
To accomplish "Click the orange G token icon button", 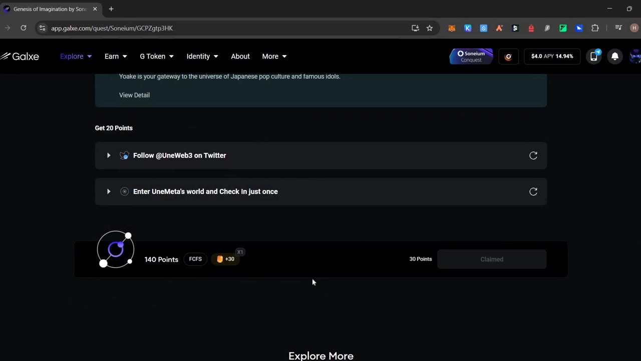I will [508, 57].
